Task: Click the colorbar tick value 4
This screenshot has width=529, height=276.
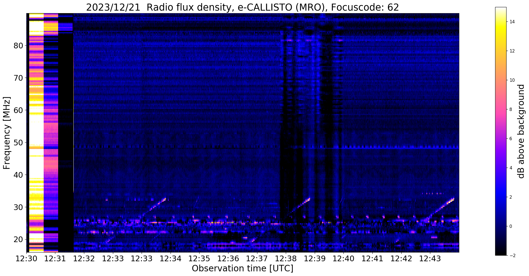Action: [511, 168]
